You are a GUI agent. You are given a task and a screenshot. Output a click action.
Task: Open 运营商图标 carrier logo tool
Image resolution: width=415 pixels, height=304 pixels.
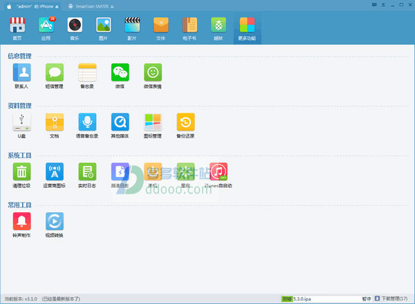click(x=55, y=175)
